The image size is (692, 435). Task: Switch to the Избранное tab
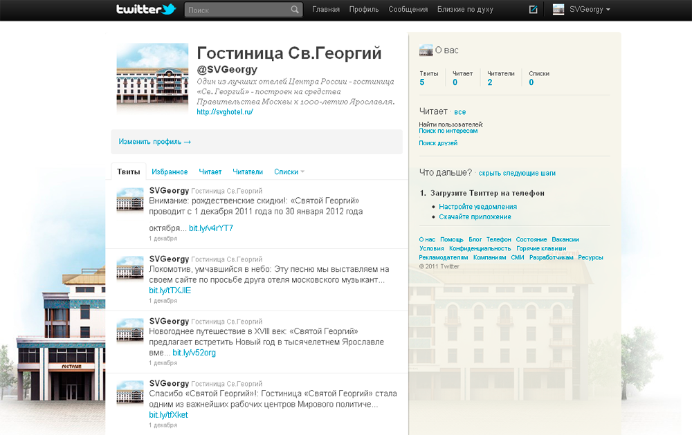[170, 172]
